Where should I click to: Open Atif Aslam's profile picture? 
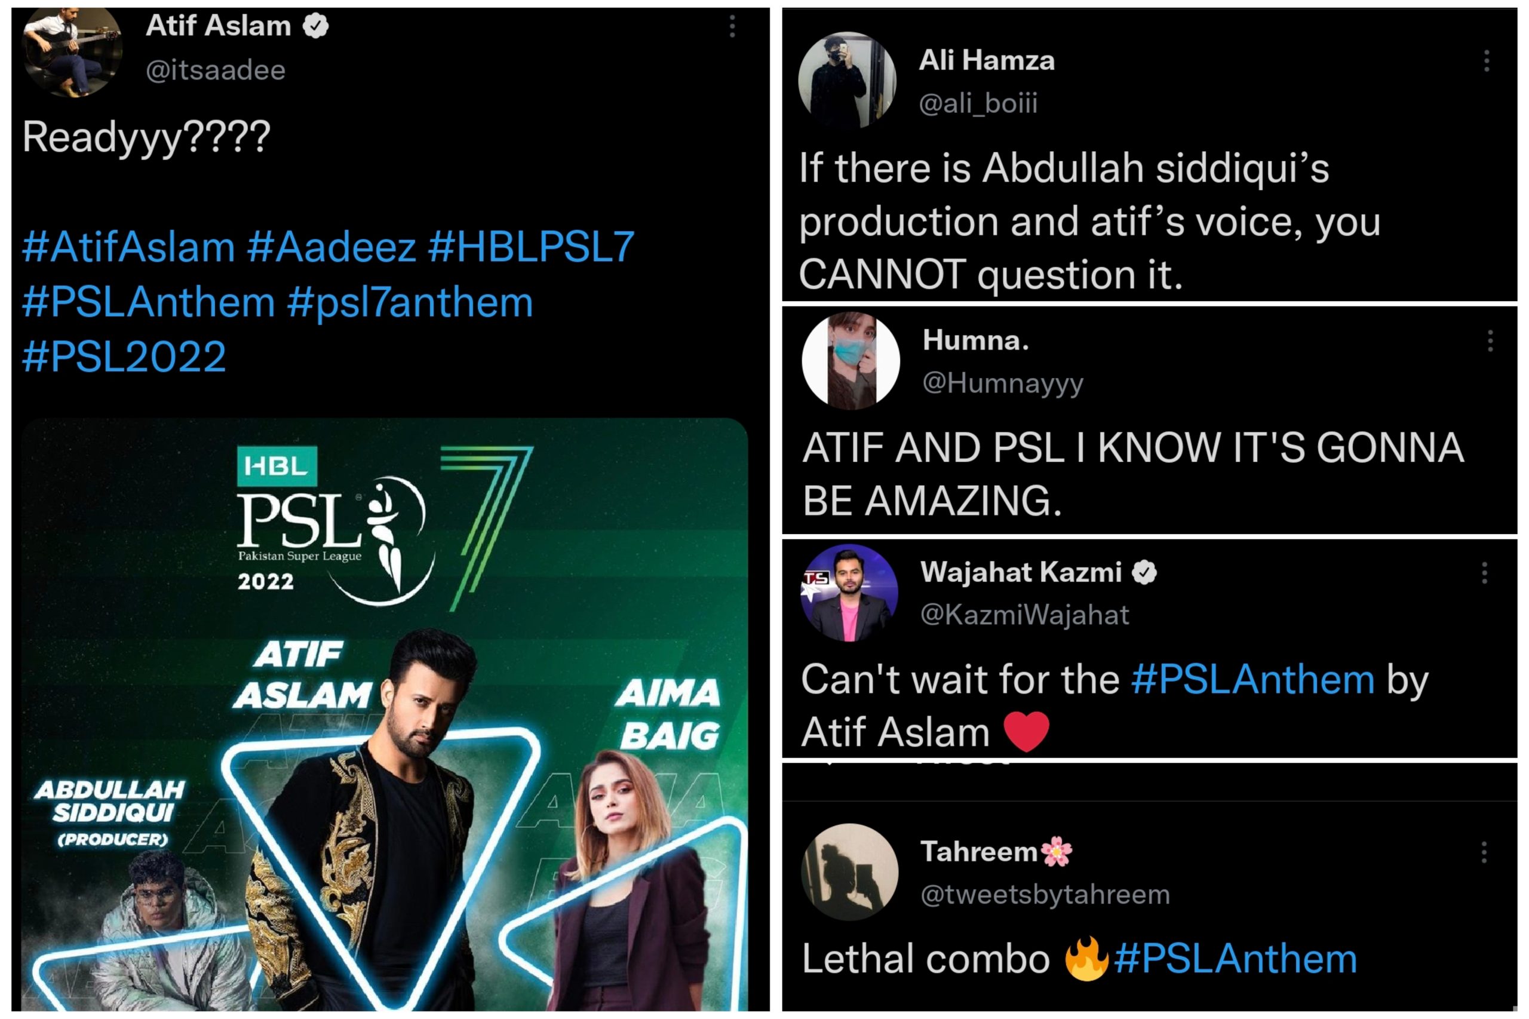(72, 51)
